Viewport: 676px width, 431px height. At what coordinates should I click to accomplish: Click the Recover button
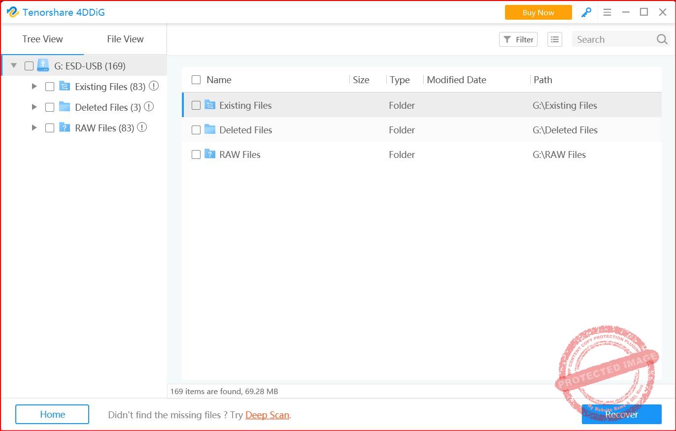(621, 414)
